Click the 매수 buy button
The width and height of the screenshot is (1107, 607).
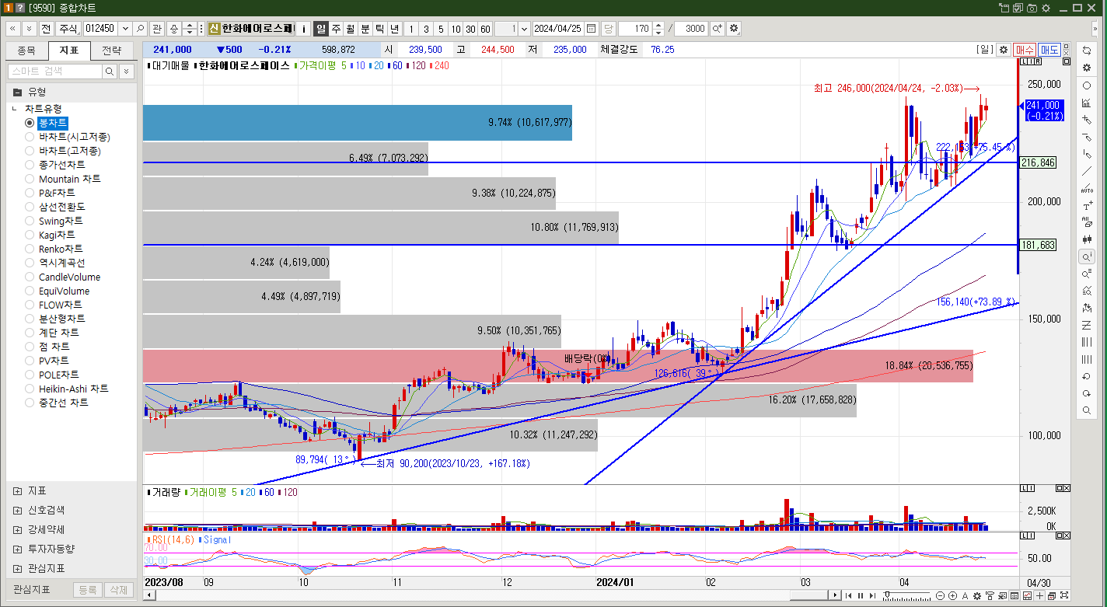[x=1025, y=50]
